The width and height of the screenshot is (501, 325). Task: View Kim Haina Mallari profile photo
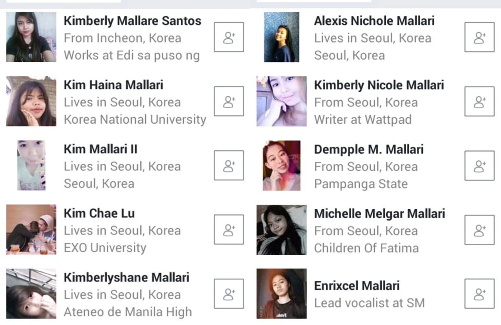(x=31, y=101)
